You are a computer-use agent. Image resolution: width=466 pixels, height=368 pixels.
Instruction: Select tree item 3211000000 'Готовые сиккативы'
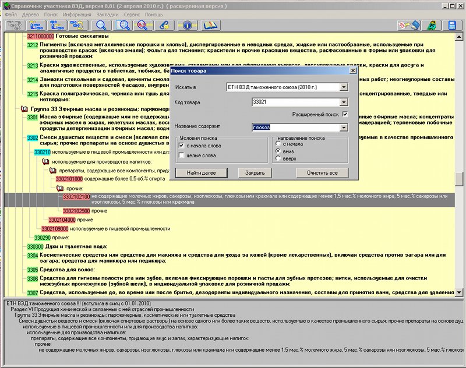click(40, 36)
